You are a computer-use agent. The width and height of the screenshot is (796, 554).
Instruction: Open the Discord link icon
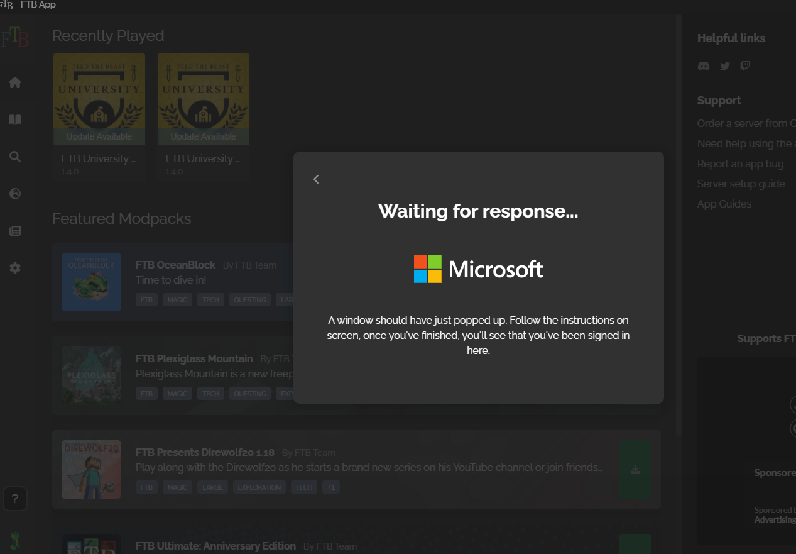(704, 65)
